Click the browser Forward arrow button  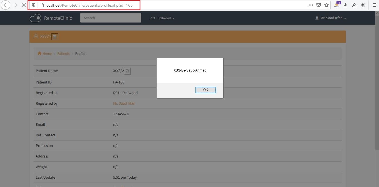pyautogui.click(x=15, y=5)
